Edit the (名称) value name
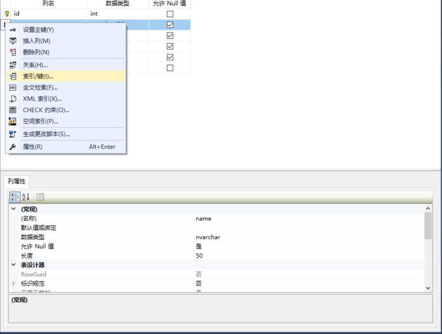This screenshot has height=334, width=442. 309,218
